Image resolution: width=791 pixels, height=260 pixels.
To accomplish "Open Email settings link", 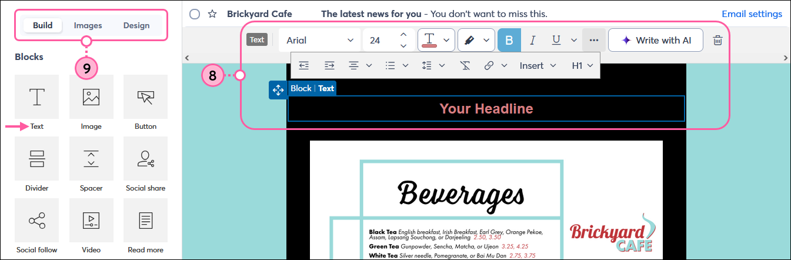I will pyautogui.click(x=752, y=14).
